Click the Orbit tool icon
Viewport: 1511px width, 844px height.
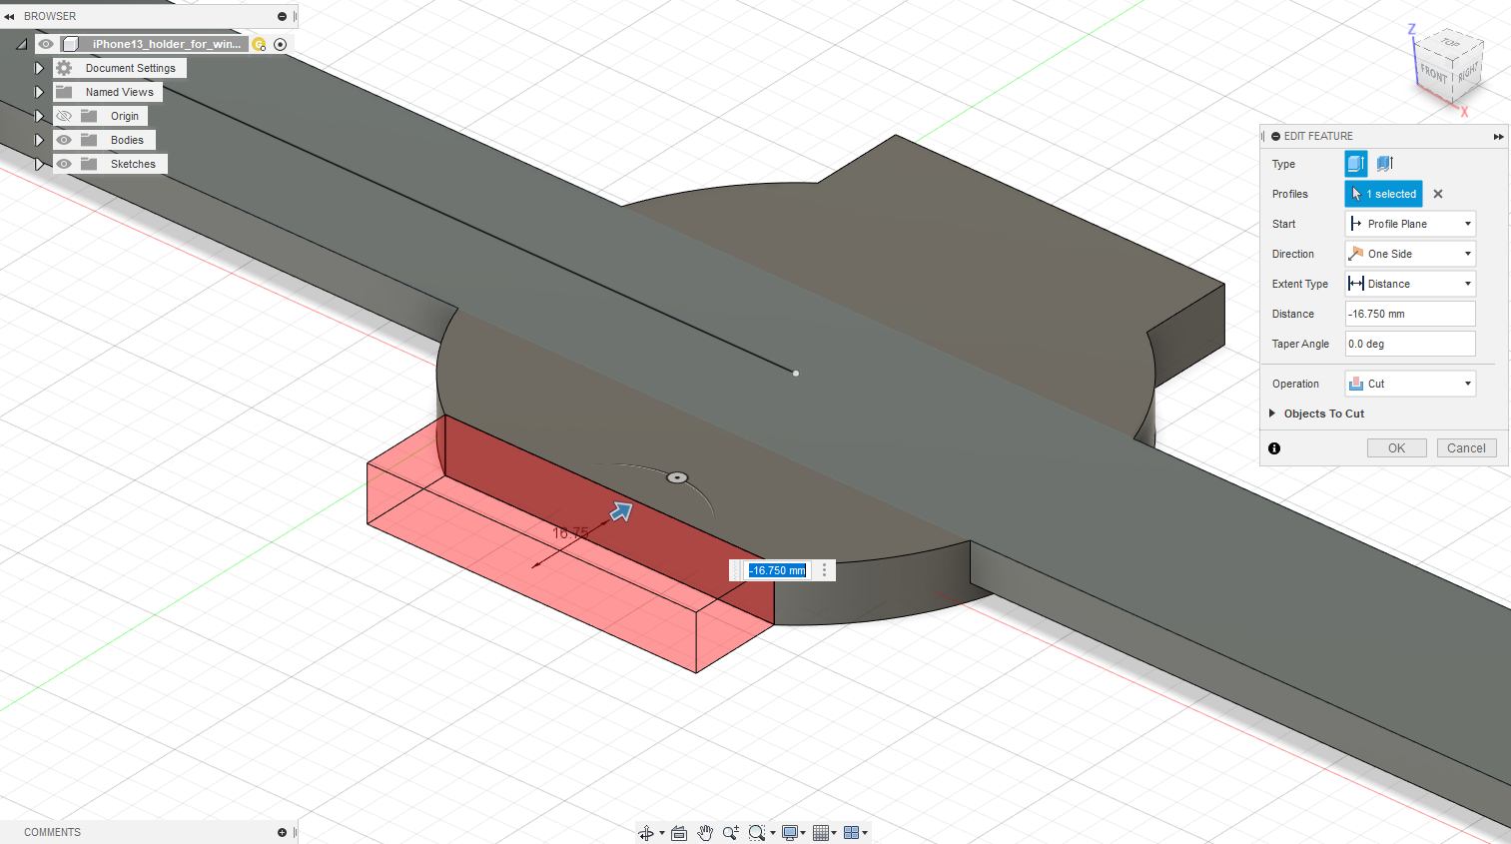pyautogui.click(x=646, y=833)
